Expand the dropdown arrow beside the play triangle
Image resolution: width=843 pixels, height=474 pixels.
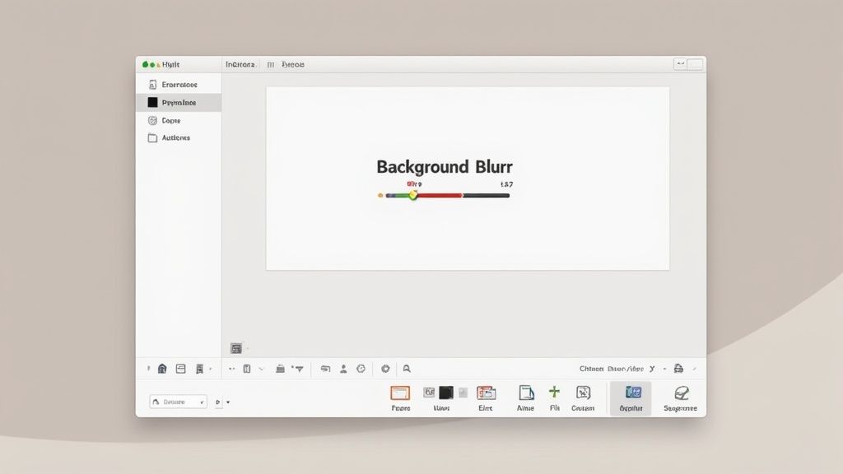[228, 402]
